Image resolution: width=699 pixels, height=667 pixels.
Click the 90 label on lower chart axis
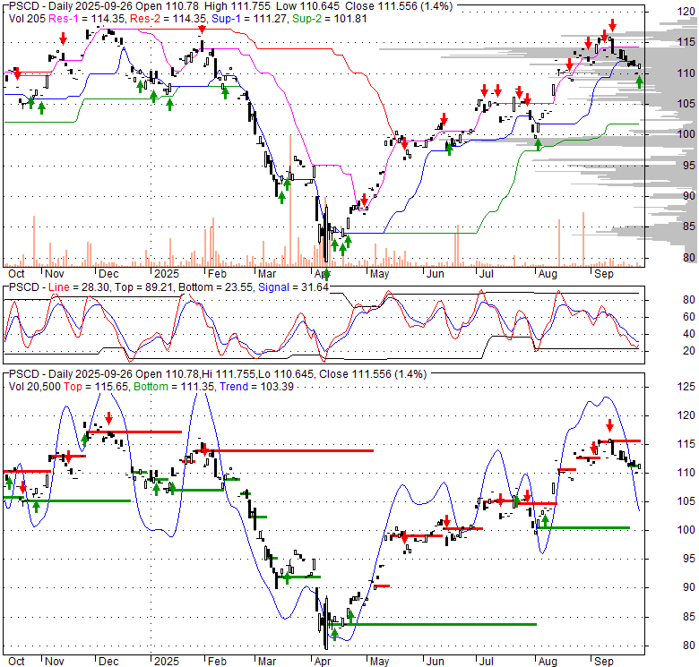(689, 587)
